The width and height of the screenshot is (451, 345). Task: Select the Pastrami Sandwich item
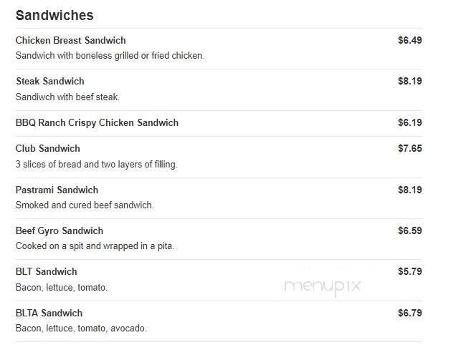click(x=57, y=190)
